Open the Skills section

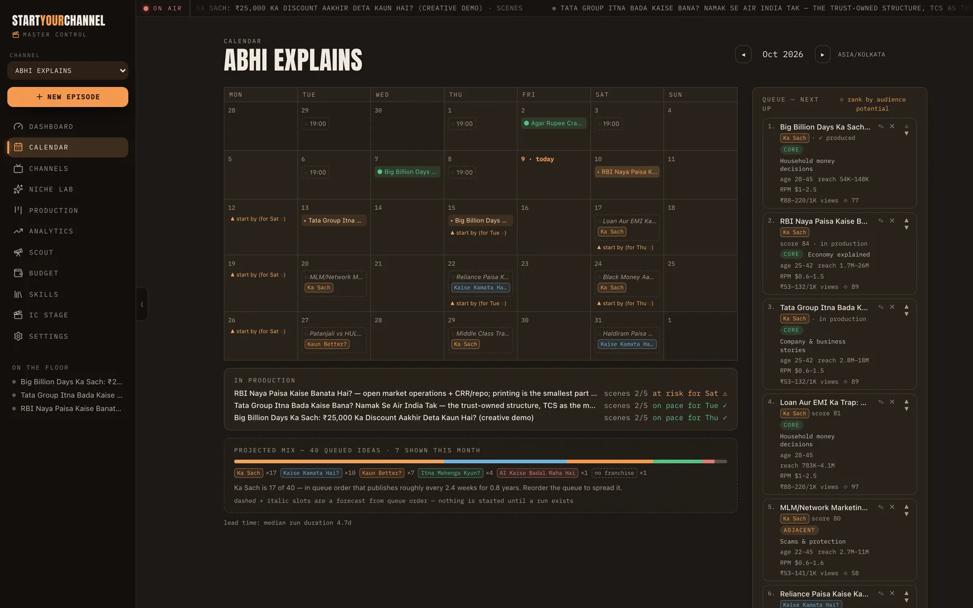[68, 294]
